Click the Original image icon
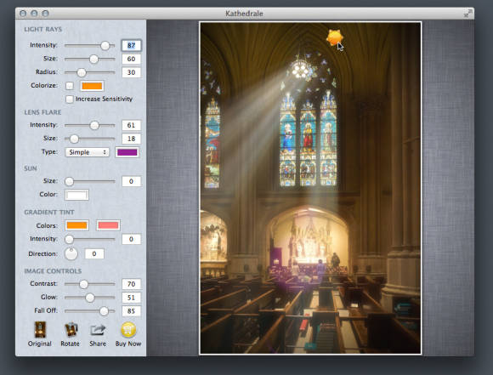493x375 pixels. [40, 330]
